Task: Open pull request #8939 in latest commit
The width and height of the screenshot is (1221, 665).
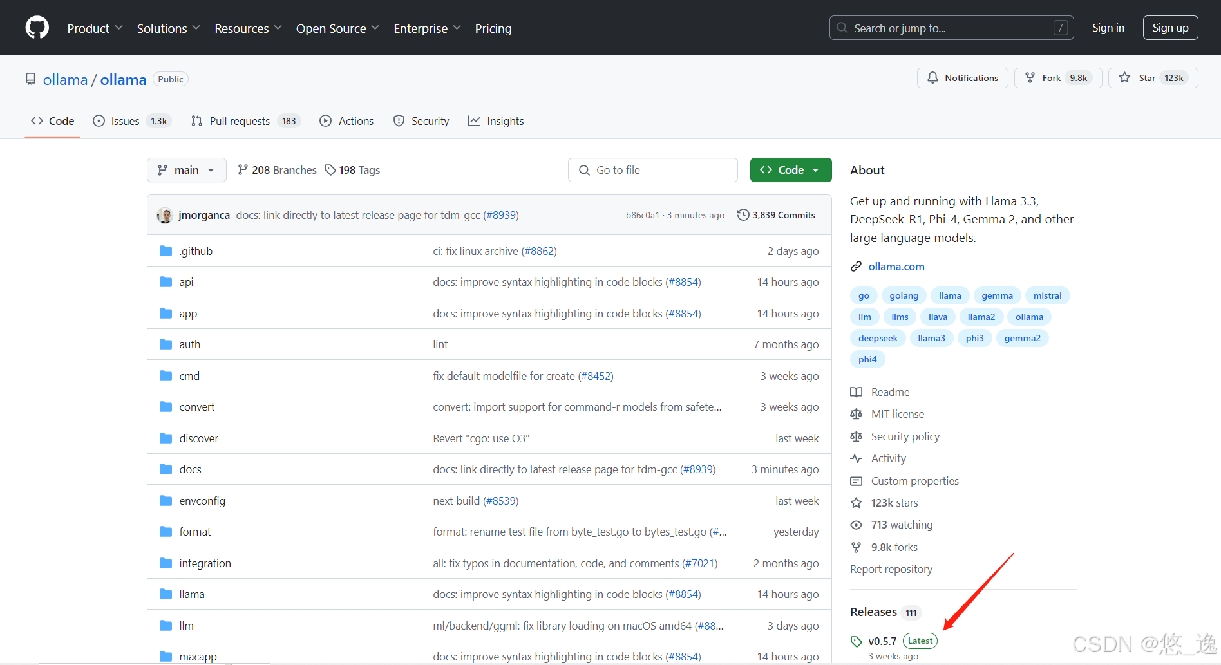Action: pos(501,215)
